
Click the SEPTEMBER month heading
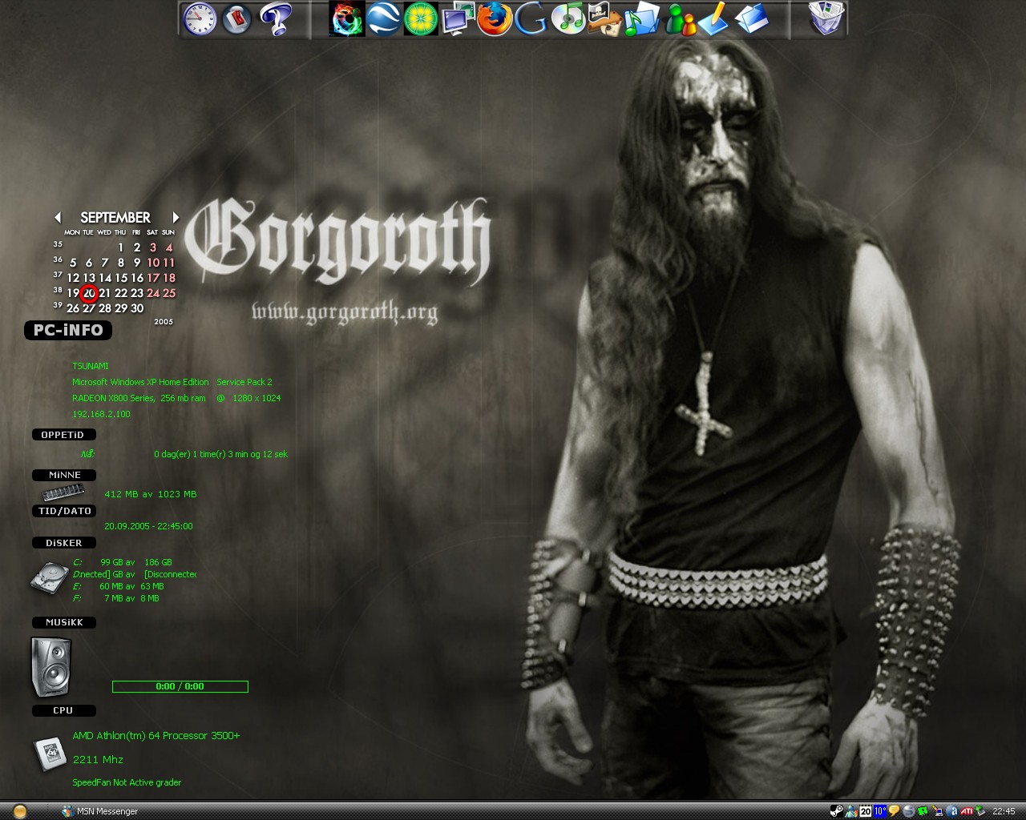point(115,217)
